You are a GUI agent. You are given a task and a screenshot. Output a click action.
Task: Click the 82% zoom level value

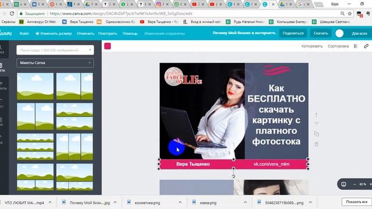point(363,184)
